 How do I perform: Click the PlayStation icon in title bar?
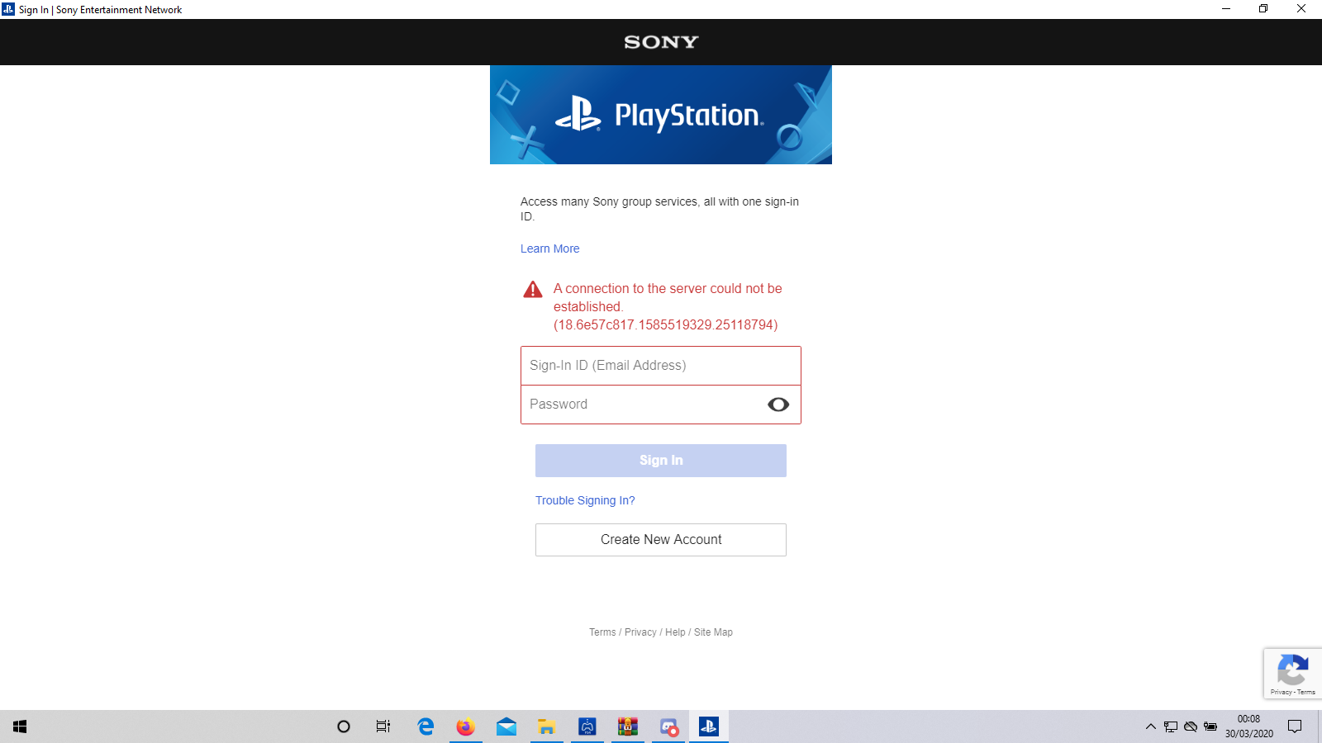pyautogui.click(x=8, y=9)
